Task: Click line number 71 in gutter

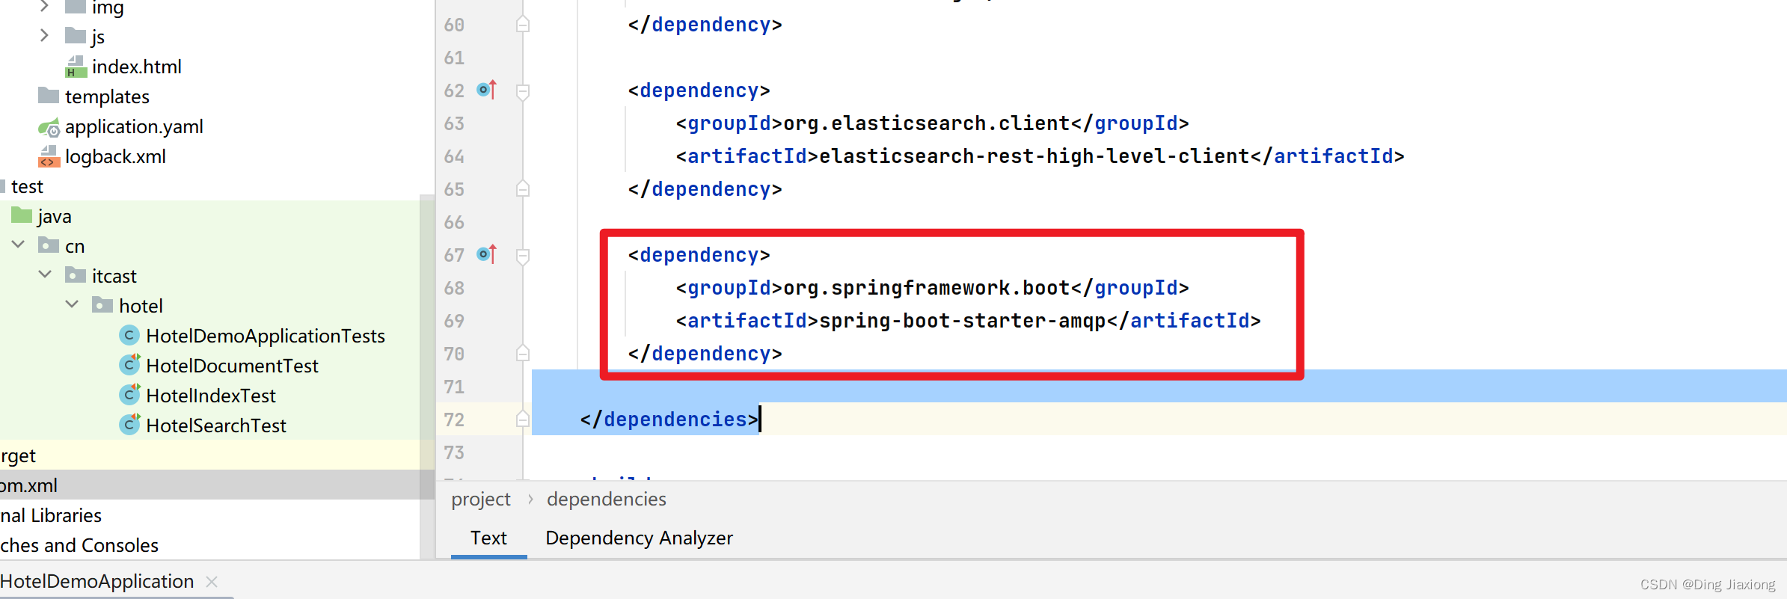Action: pos(454,387)
